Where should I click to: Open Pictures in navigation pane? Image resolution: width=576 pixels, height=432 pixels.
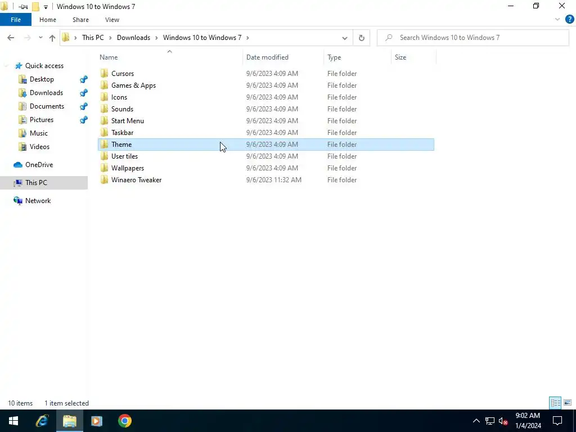point(42,120)
